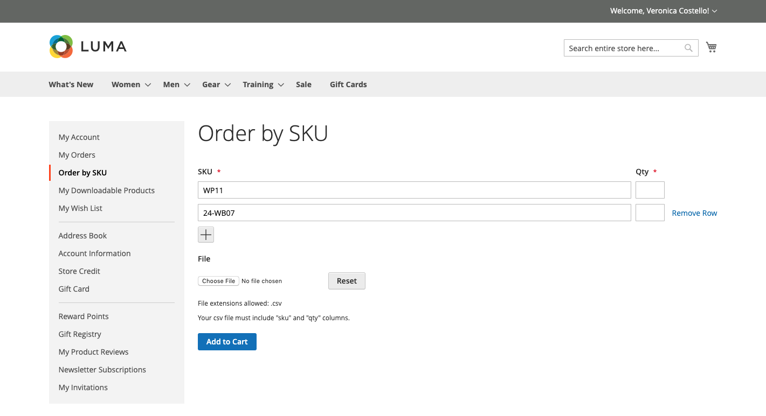Add a new SKU row with the plus icon
The image size is (766, 416).
tap(205, 234)
